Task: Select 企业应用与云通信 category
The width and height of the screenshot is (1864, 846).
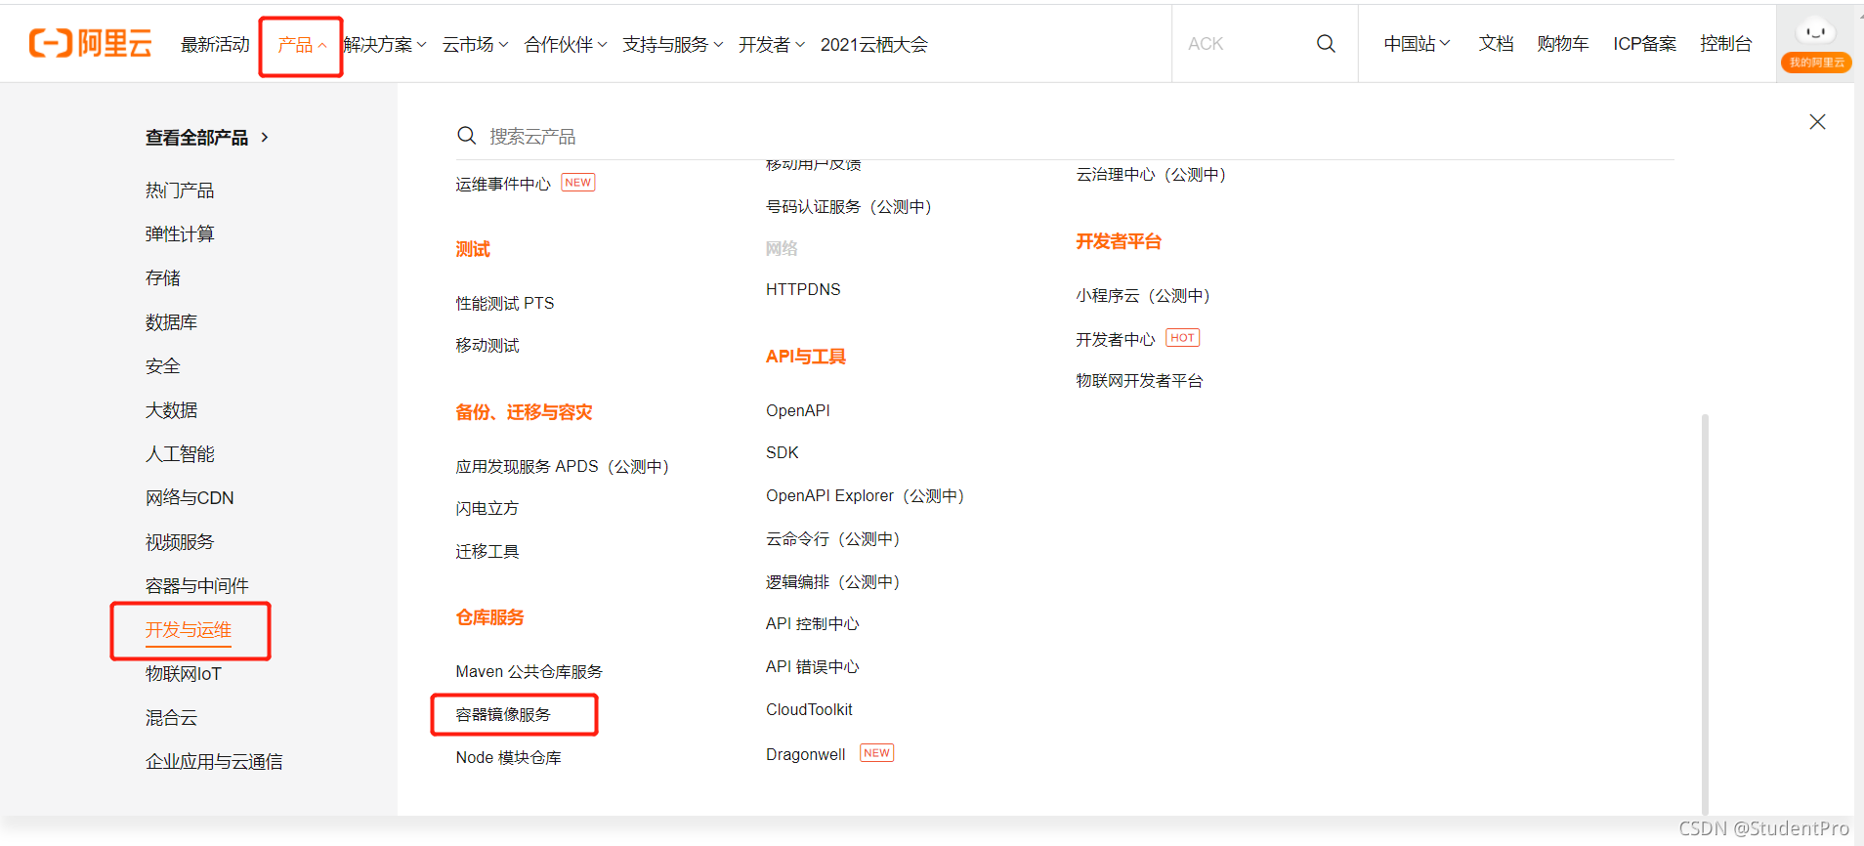Action: 214,762
